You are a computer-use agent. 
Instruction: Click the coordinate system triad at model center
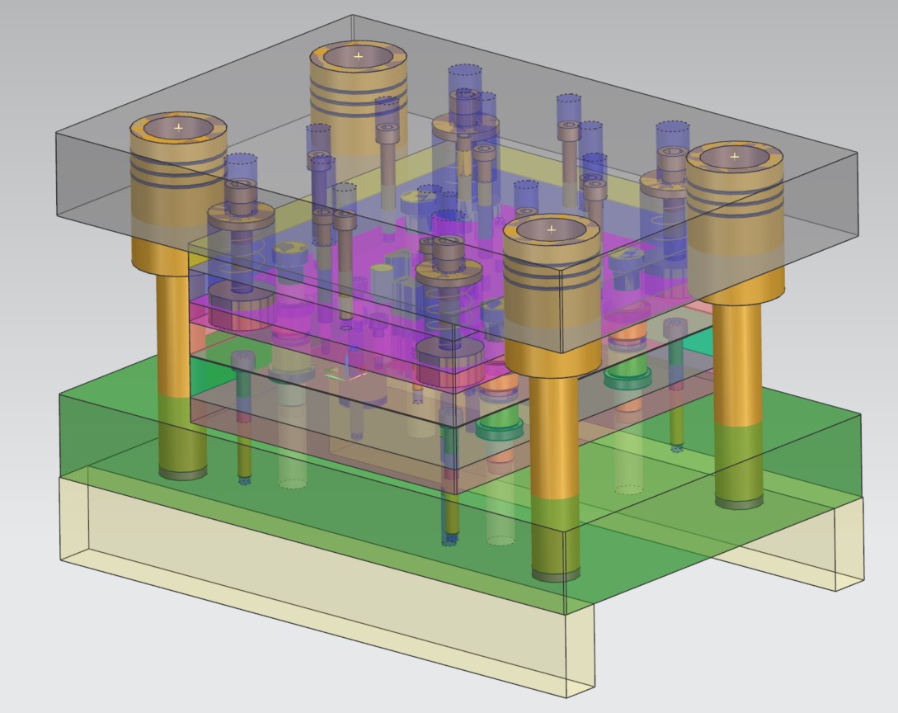pos(348,376)
